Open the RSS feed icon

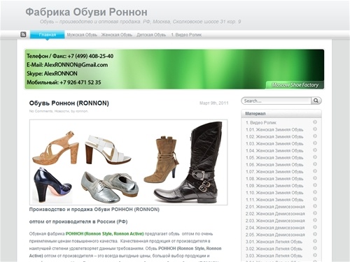click(x=23, y=35)
